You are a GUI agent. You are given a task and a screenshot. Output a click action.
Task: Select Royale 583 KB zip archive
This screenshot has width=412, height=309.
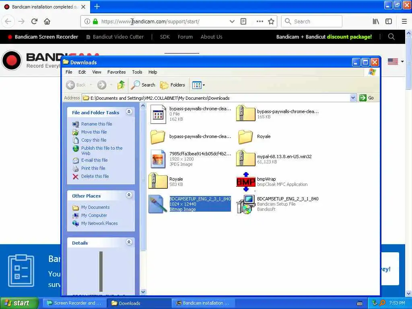click(x=158, y=181)
